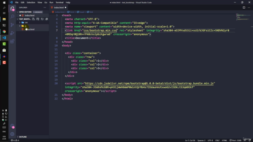
Task: Click the VS Code logo in title bar
Action: (x=11, y=2)
